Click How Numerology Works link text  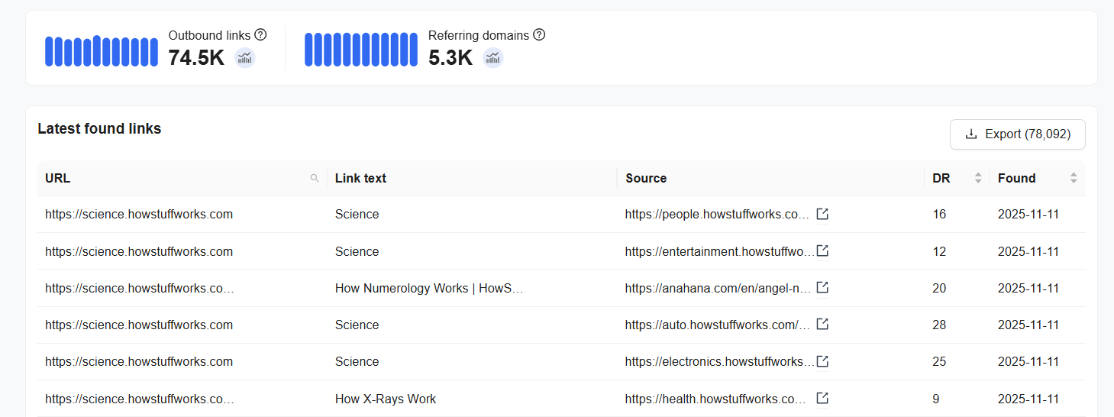(428, 288)
